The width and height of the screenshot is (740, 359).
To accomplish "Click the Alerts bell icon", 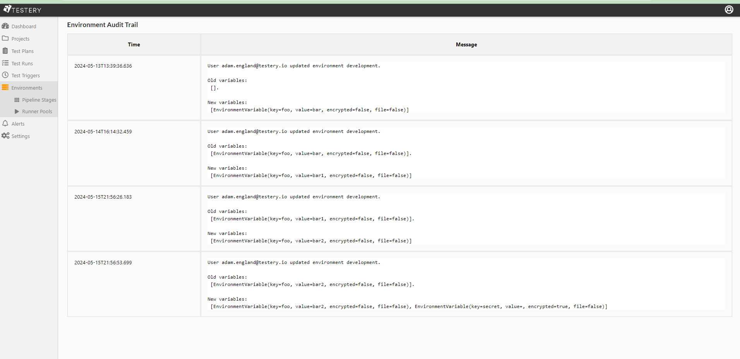I will (x=5, y=123).
